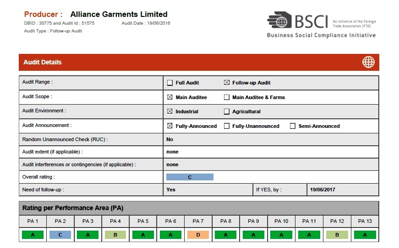Viewport: 399px width, 248px height.
Task: Click the Audit Scope label
Action: pos(37,96)
